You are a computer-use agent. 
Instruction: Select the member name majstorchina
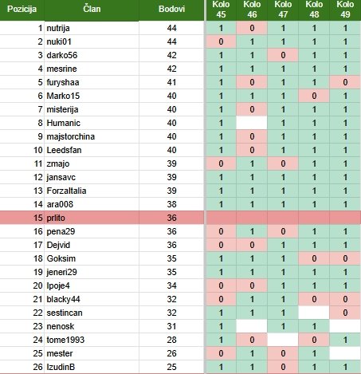(71, 136)
